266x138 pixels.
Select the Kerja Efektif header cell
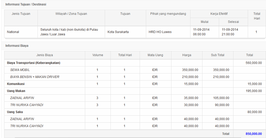[219, 14]
